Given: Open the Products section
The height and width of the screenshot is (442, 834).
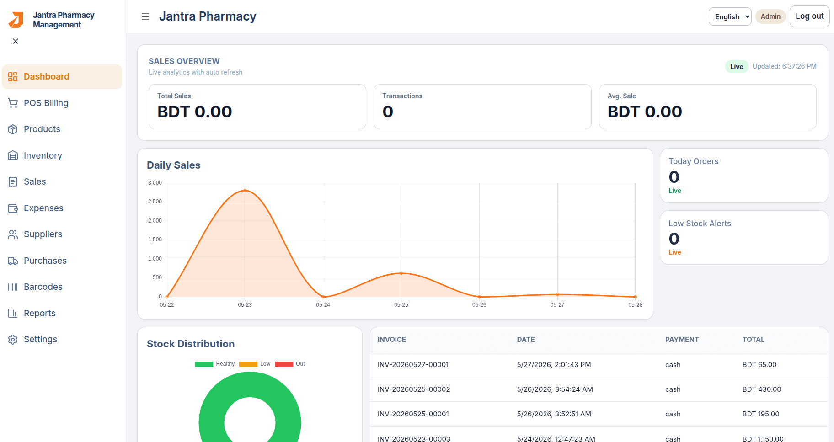Looking at the screenshot, I should (x=62, y=129).
